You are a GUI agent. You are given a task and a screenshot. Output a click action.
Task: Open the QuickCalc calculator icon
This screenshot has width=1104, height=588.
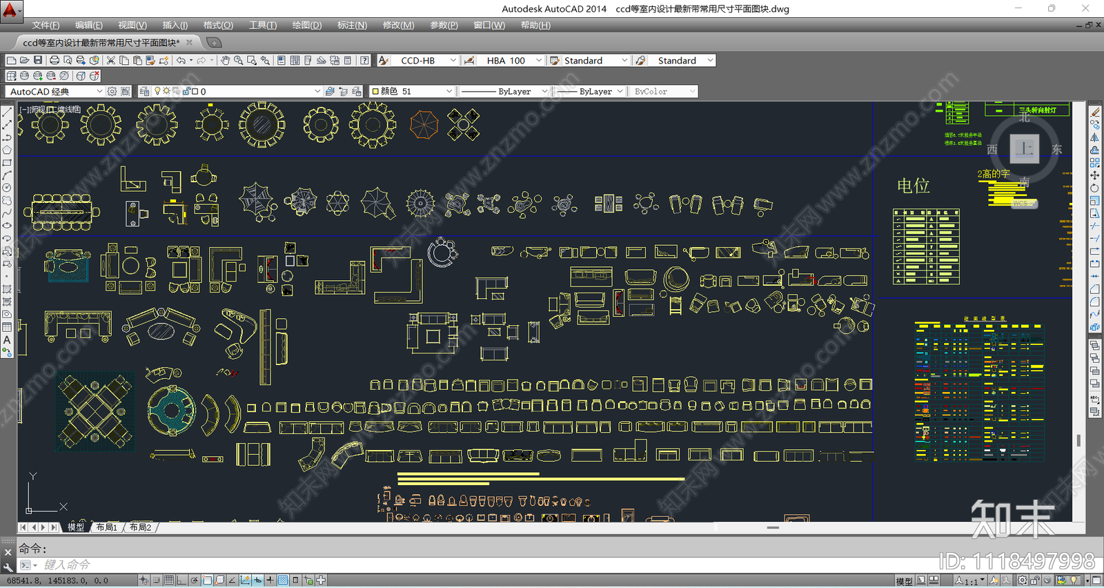coord(348,61)
